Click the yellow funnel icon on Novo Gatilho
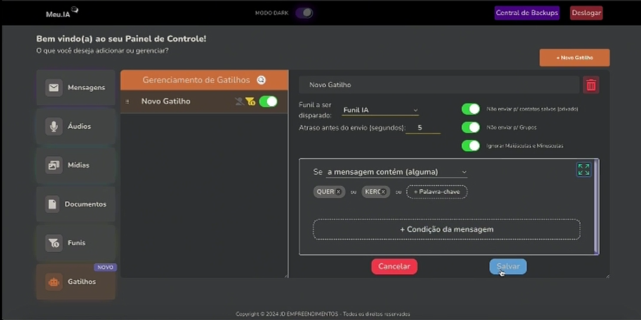Screen dimensions: 641x320 coord(251,101)
